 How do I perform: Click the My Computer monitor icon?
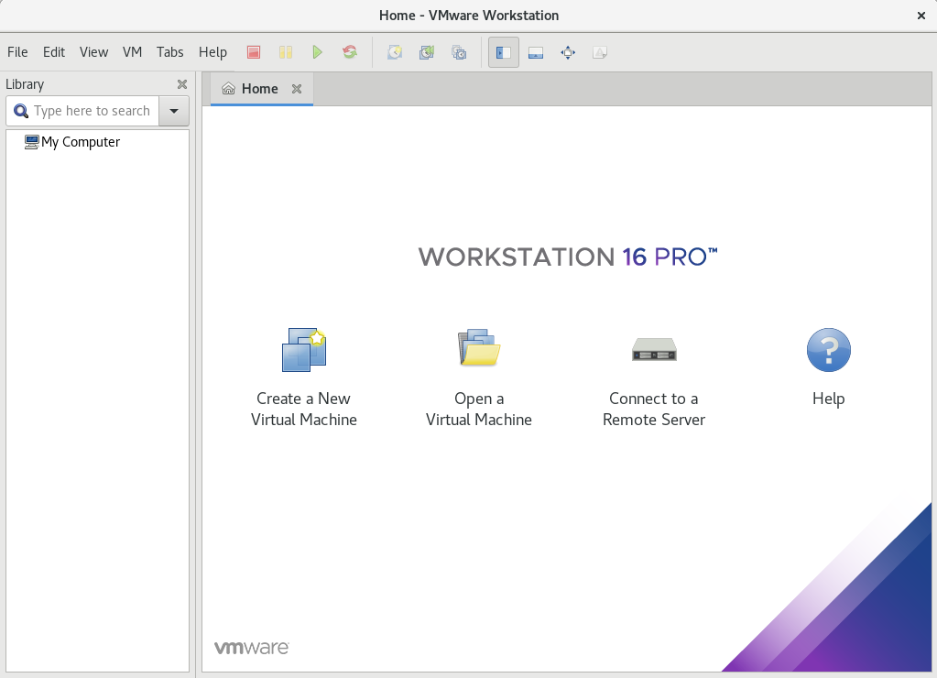32,142
